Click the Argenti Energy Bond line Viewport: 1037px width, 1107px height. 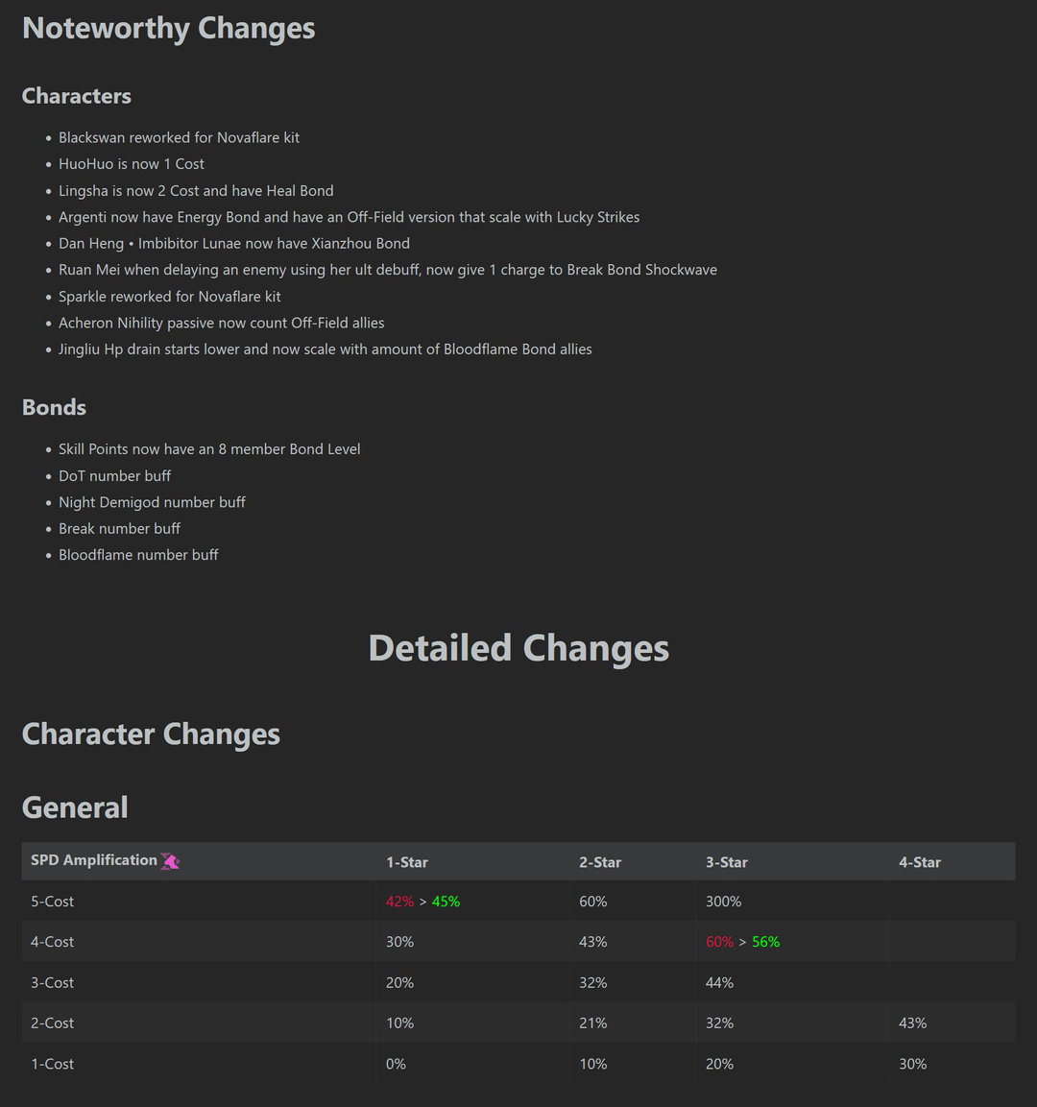[x=349, y=217]
